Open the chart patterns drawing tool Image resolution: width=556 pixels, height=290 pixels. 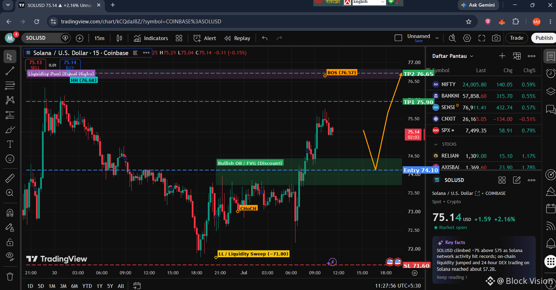tap(10, 100)
